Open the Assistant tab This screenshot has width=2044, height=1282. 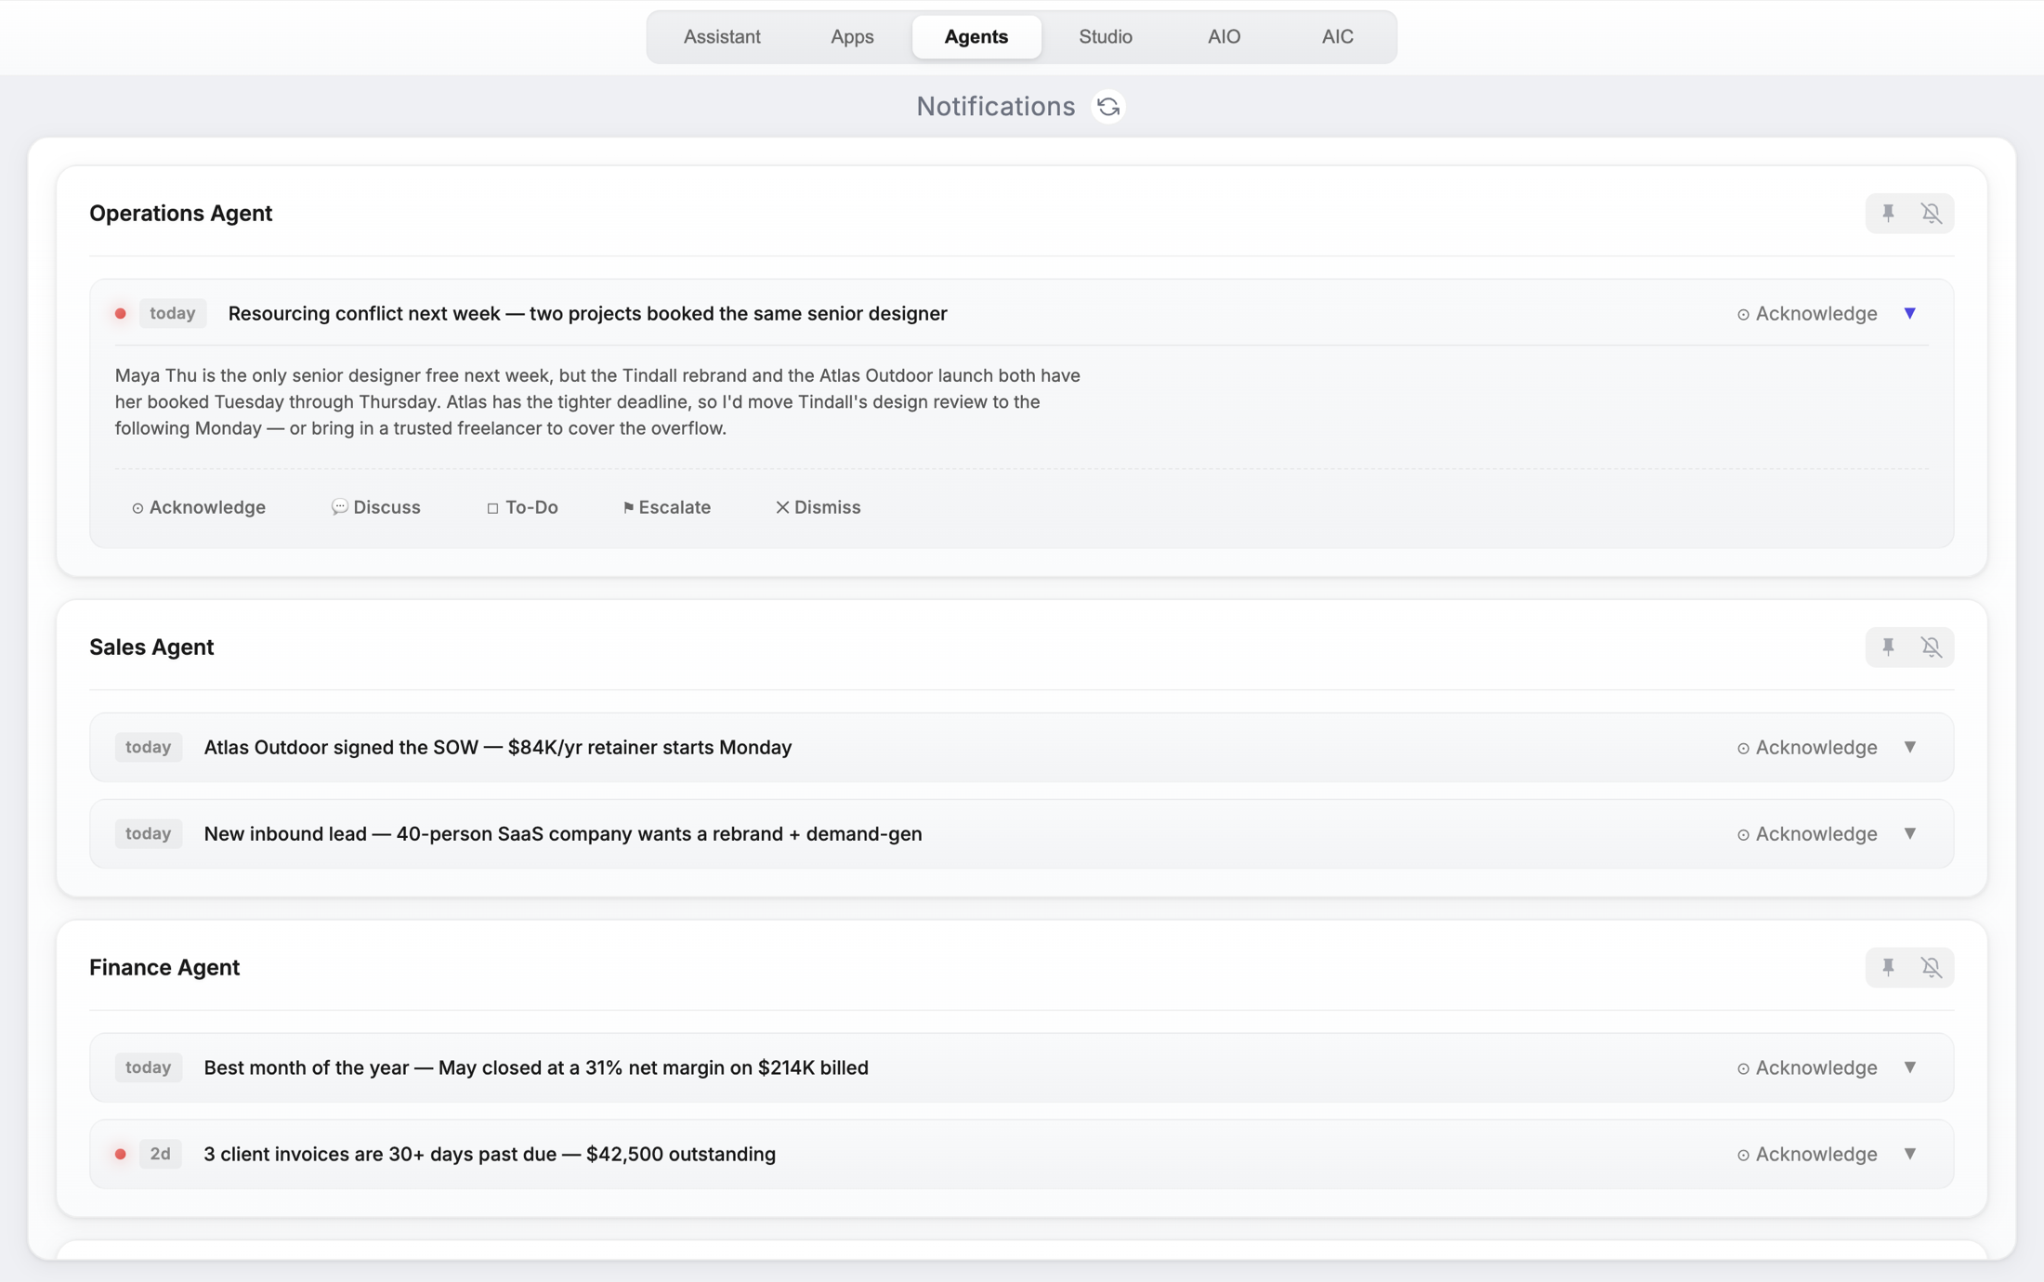point(722,37)
